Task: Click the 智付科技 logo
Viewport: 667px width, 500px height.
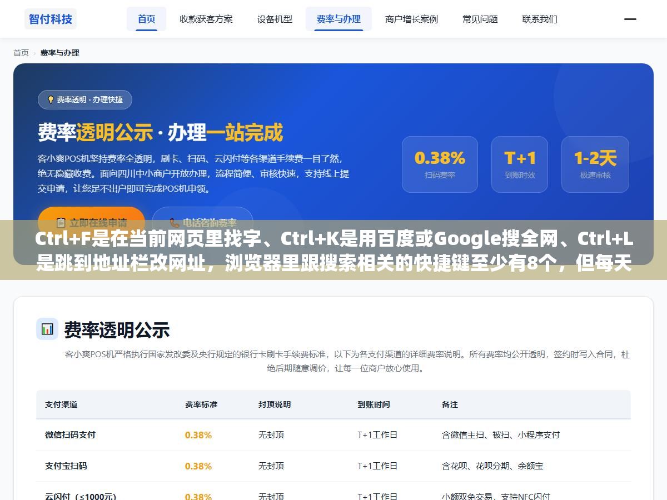Action: pyautogui.click(x=51, y=19)
